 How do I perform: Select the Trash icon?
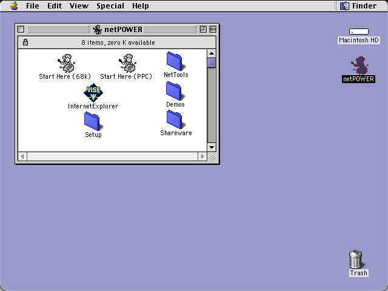(x=356, y=259)
